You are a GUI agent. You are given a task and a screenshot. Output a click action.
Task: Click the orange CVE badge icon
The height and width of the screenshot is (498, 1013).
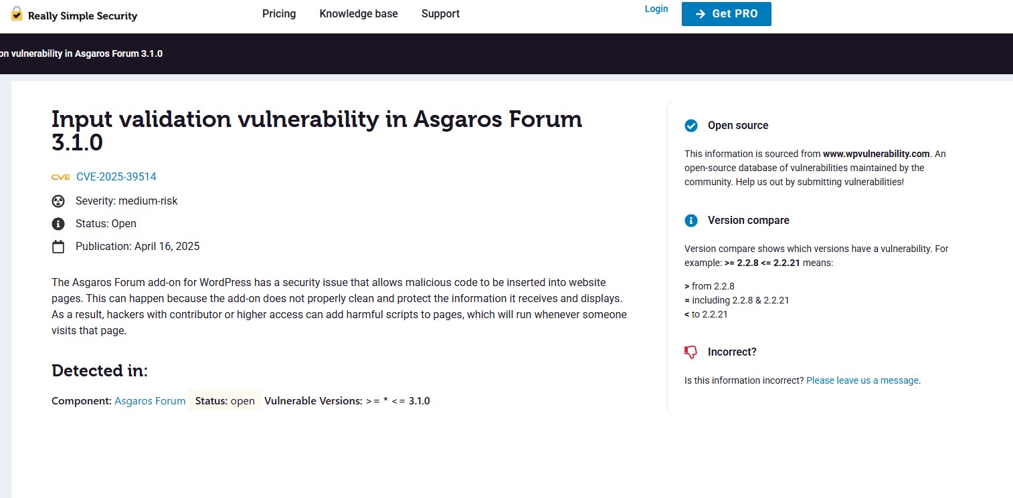coord(61,177)
